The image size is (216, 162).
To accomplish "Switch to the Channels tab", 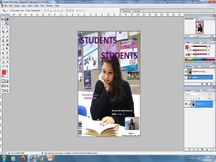I will tap(197, 90).
